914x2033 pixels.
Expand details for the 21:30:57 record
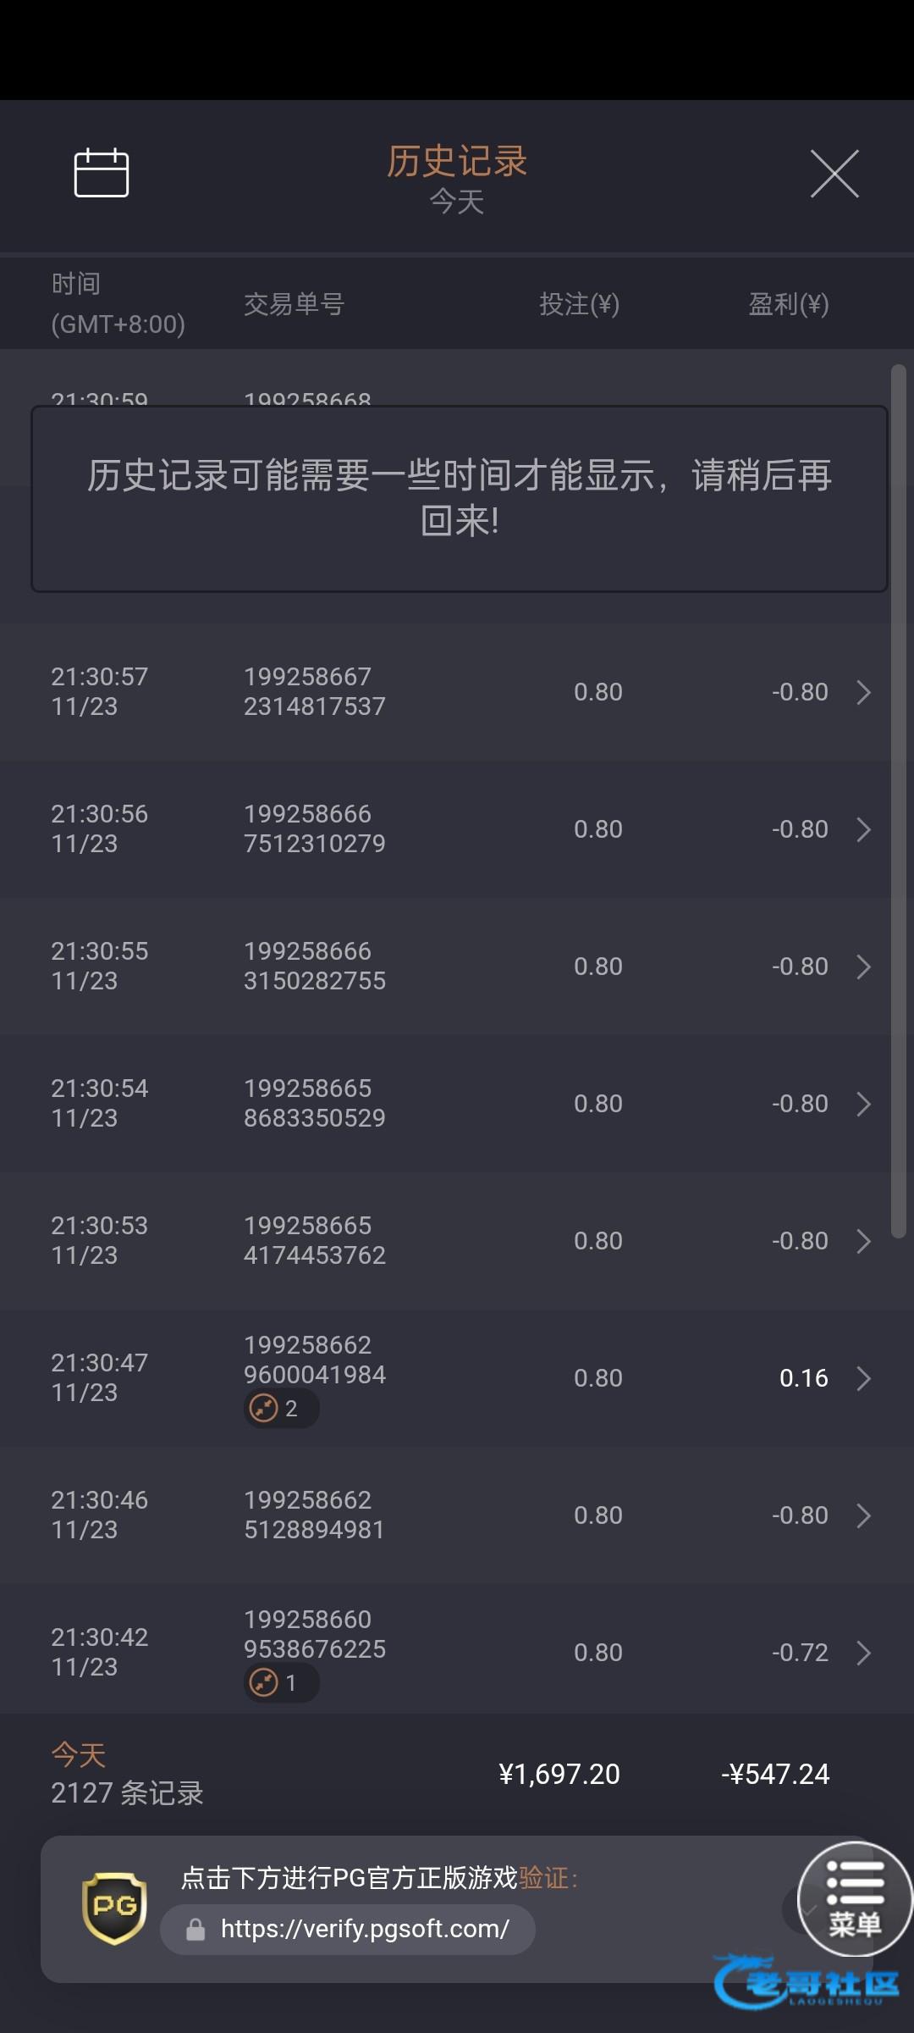[863, 692]
